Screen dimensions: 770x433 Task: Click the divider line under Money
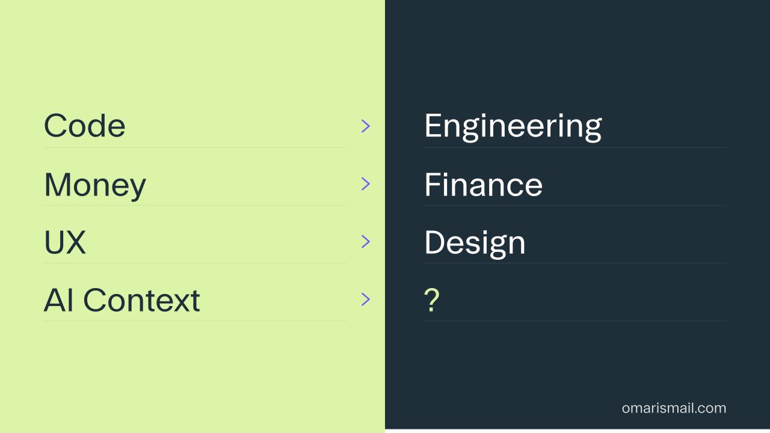(195, 205)
